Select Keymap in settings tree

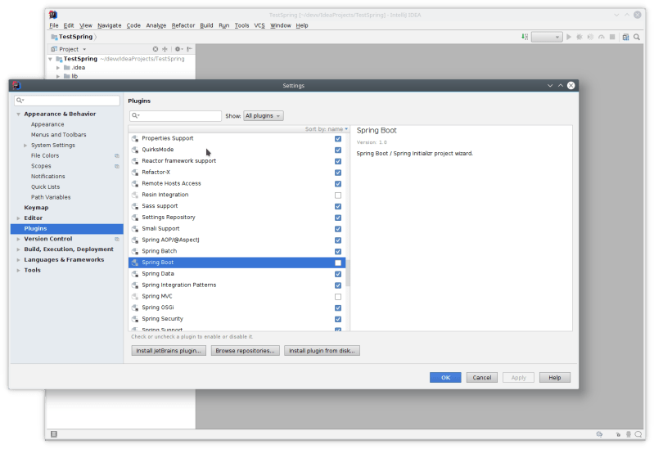click(x=36, y=208)
